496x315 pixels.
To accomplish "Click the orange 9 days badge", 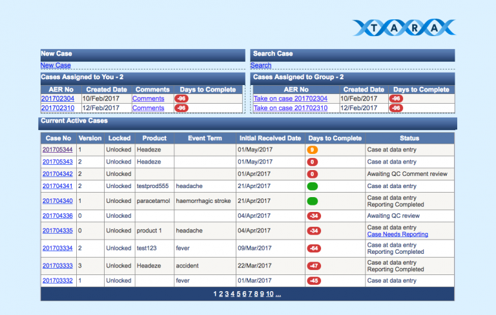I will (313, 149).
